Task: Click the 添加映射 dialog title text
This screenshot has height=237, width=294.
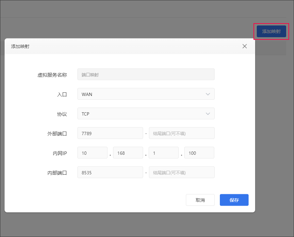Action: coord(20,46)
